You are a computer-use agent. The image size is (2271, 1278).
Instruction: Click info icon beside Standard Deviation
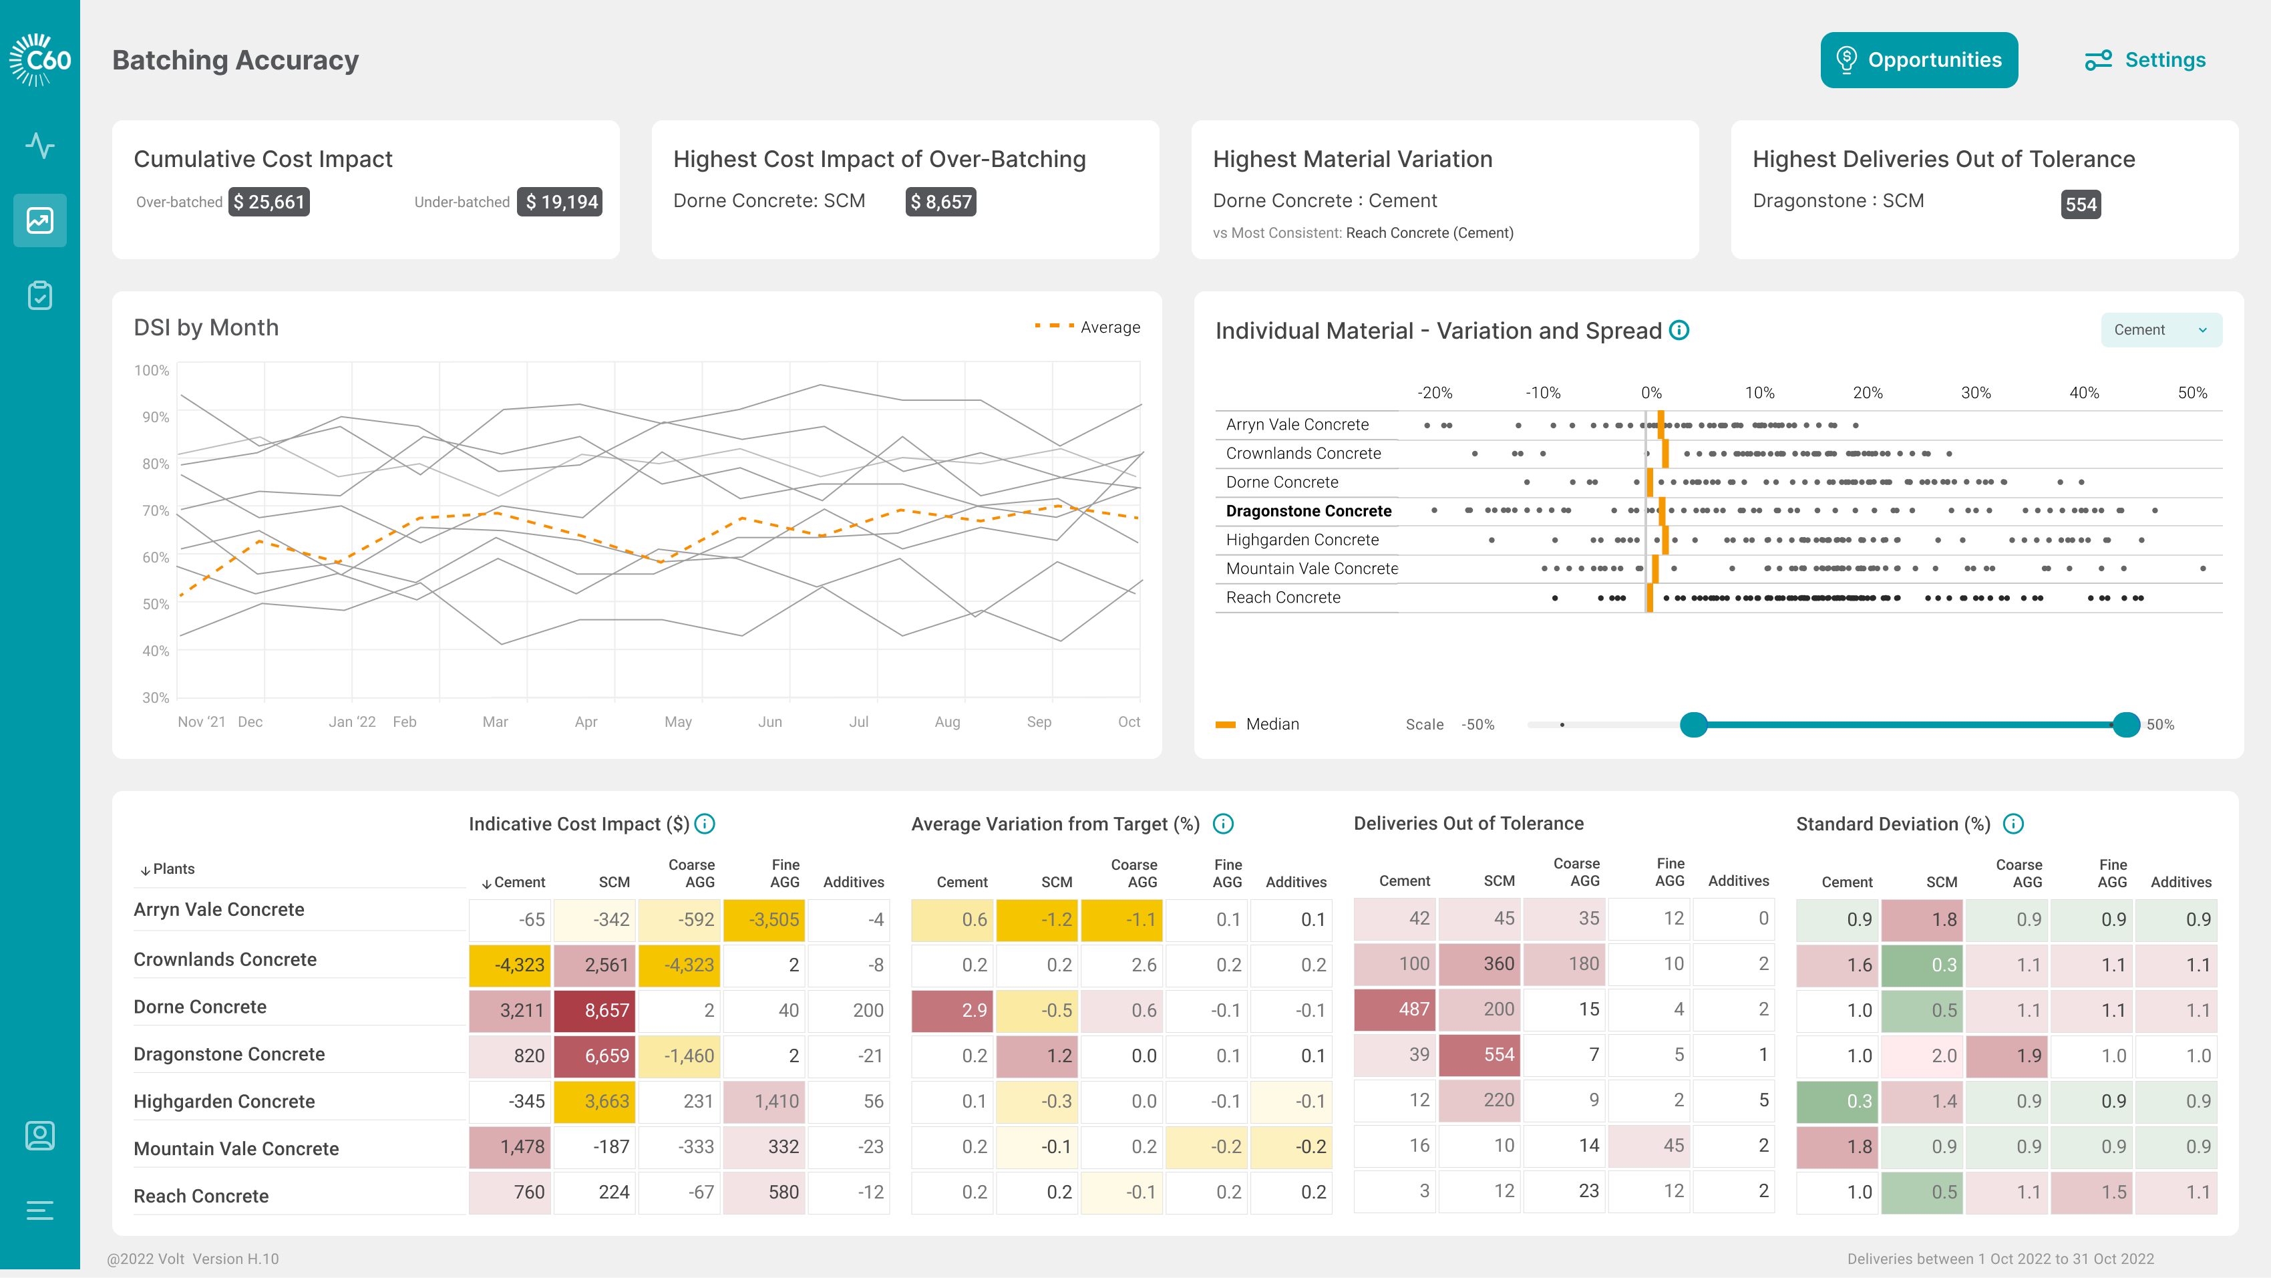point(2013,824)
